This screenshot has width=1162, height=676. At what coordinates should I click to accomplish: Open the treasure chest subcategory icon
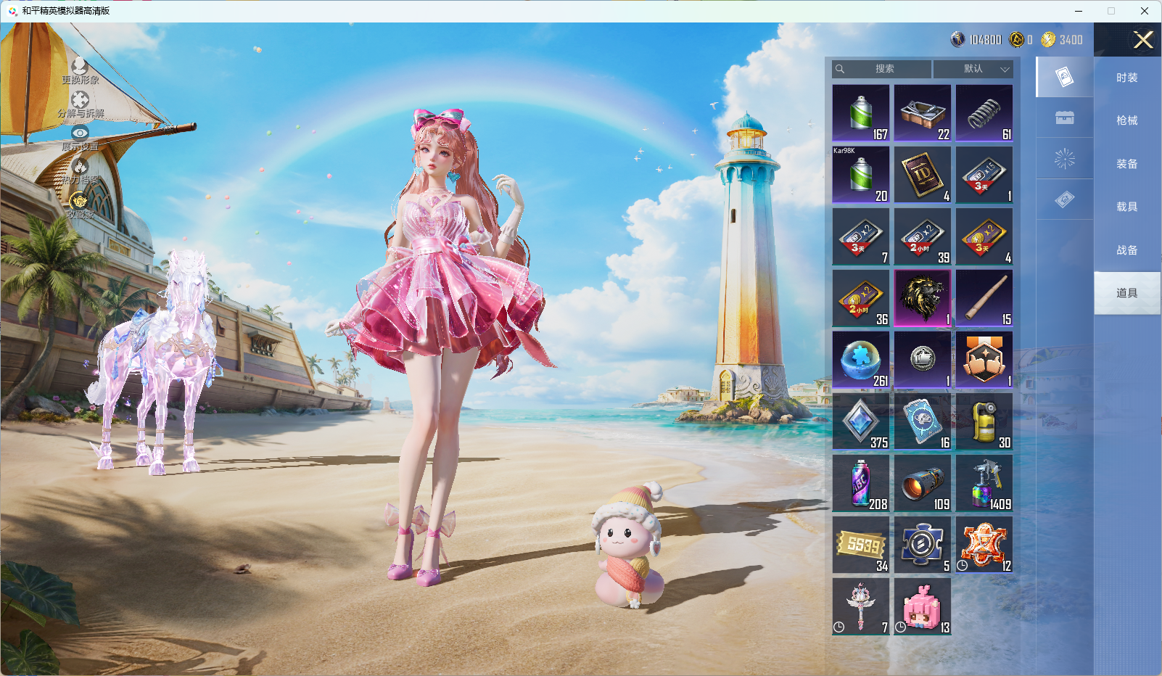[1065, 118]
